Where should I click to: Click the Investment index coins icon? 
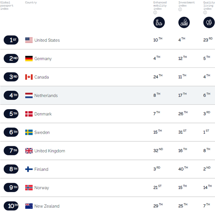click(184, 22)
